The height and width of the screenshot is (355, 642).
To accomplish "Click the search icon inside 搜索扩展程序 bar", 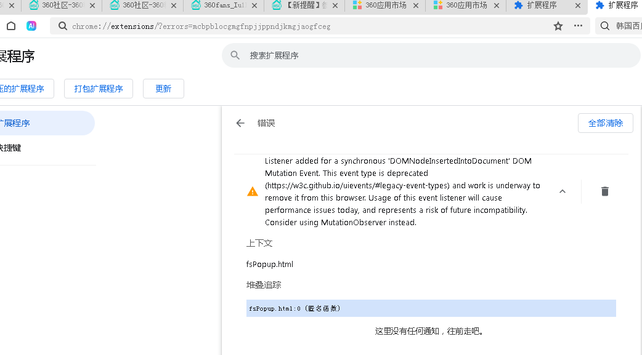I will (x=235, y=56).
